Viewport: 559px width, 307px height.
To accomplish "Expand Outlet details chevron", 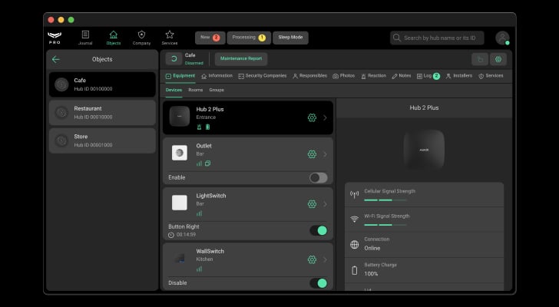I will [325, 153].
